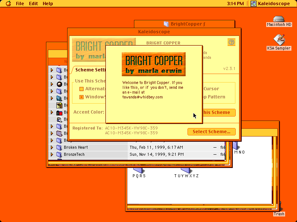Expand the BronzeTech folder
This screenshot has width=297, height=222.
52,154
